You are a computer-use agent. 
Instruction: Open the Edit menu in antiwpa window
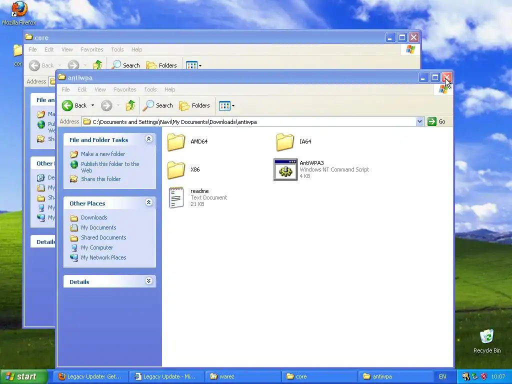pos(82,89)
